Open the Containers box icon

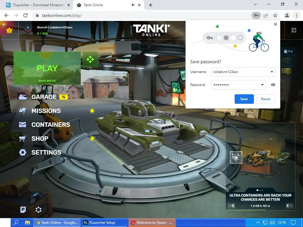click(x=22, y=125)
